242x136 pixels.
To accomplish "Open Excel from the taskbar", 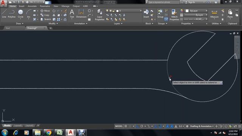I will [x=59, y=133].
